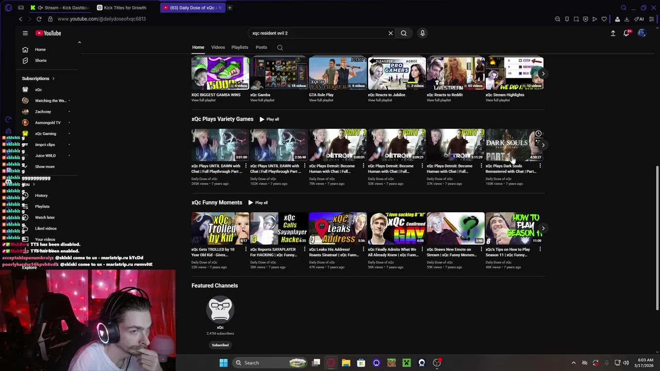Show more subscriptions
Viewport: 660px width, 371px height.
tap(45, 166)
